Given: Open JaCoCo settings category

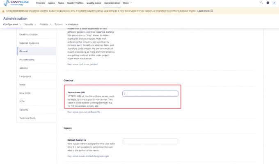Looking at the screenshot, I should pyautogui.click(x=36, y=68).
